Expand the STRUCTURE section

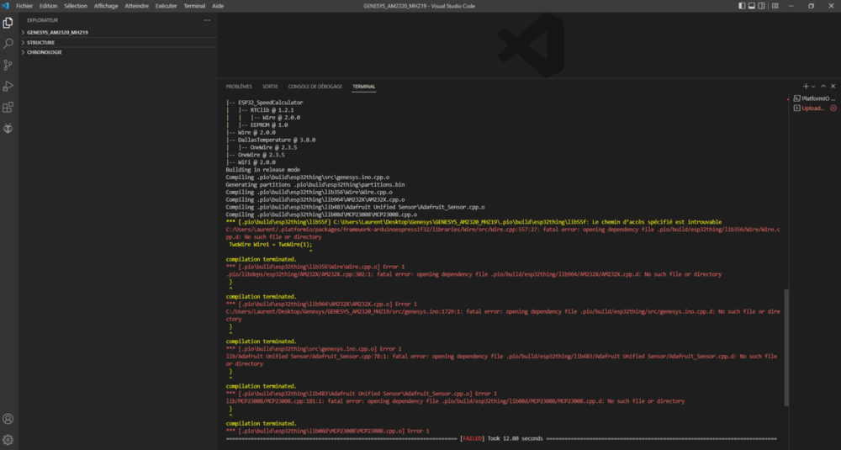point(118,42)
